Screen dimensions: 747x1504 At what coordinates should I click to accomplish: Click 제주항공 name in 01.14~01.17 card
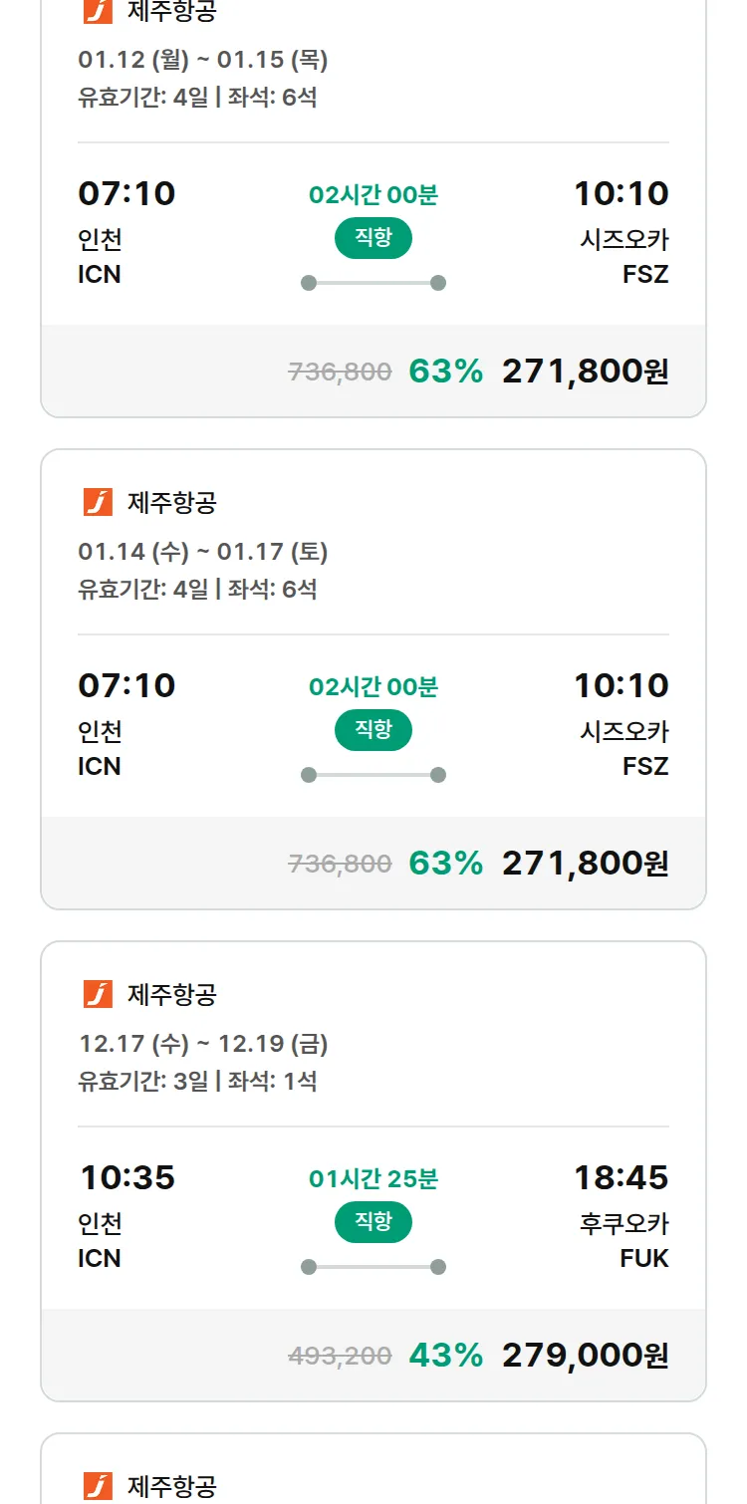click(x=171, y=502)
